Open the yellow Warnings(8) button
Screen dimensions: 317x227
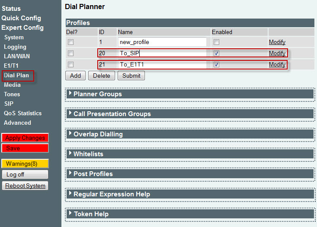(25, 164)
